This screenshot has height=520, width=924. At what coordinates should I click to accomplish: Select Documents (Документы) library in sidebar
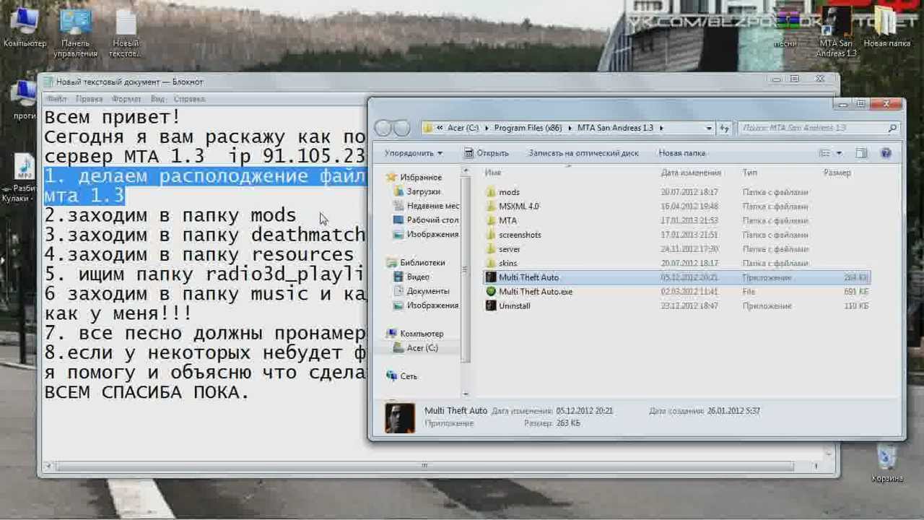[x=422, y=291]
